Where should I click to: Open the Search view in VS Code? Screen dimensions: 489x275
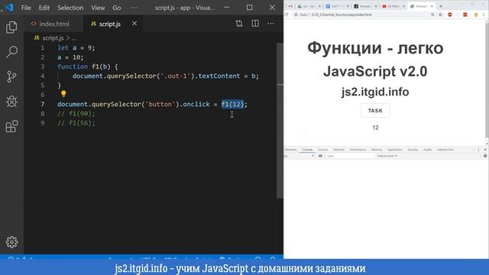tap(11, 52)
